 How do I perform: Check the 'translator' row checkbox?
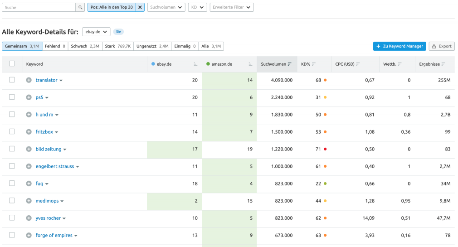12,80
